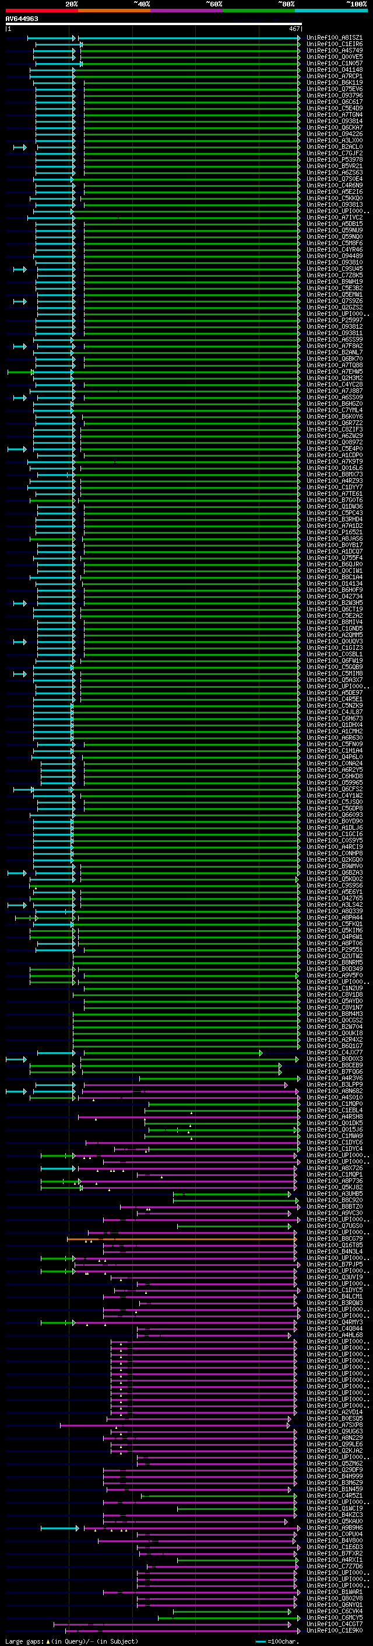The height and width of the screenshot is (1646, 373).
Task: Select hit UniRef100_Q75EV6
Action: coord(335,89)
